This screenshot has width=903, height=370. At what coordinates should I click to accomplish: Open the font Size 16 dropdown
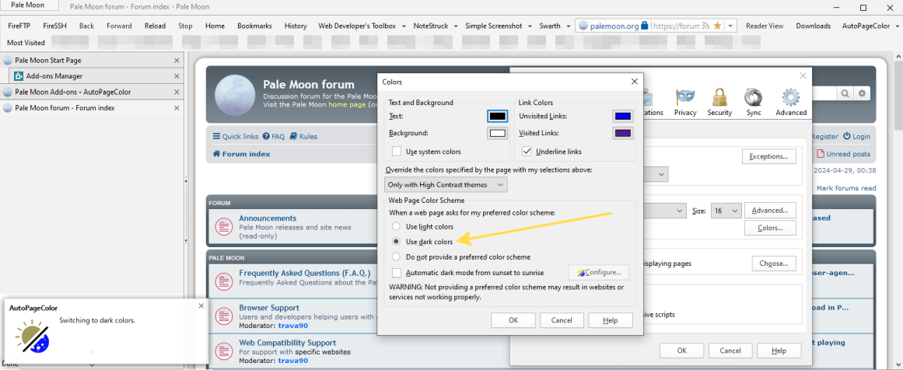[x=726, y=211]
